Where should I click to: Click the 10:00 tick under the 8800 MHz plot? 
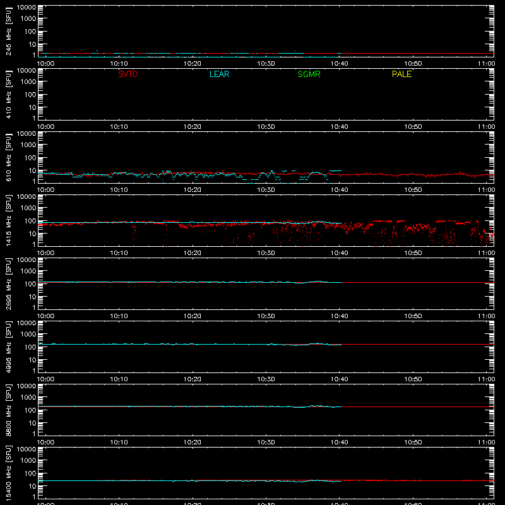pyautogui.click(x=45, y=443)
